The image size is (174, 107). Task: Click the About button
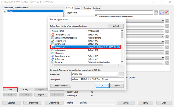[126, 103]
